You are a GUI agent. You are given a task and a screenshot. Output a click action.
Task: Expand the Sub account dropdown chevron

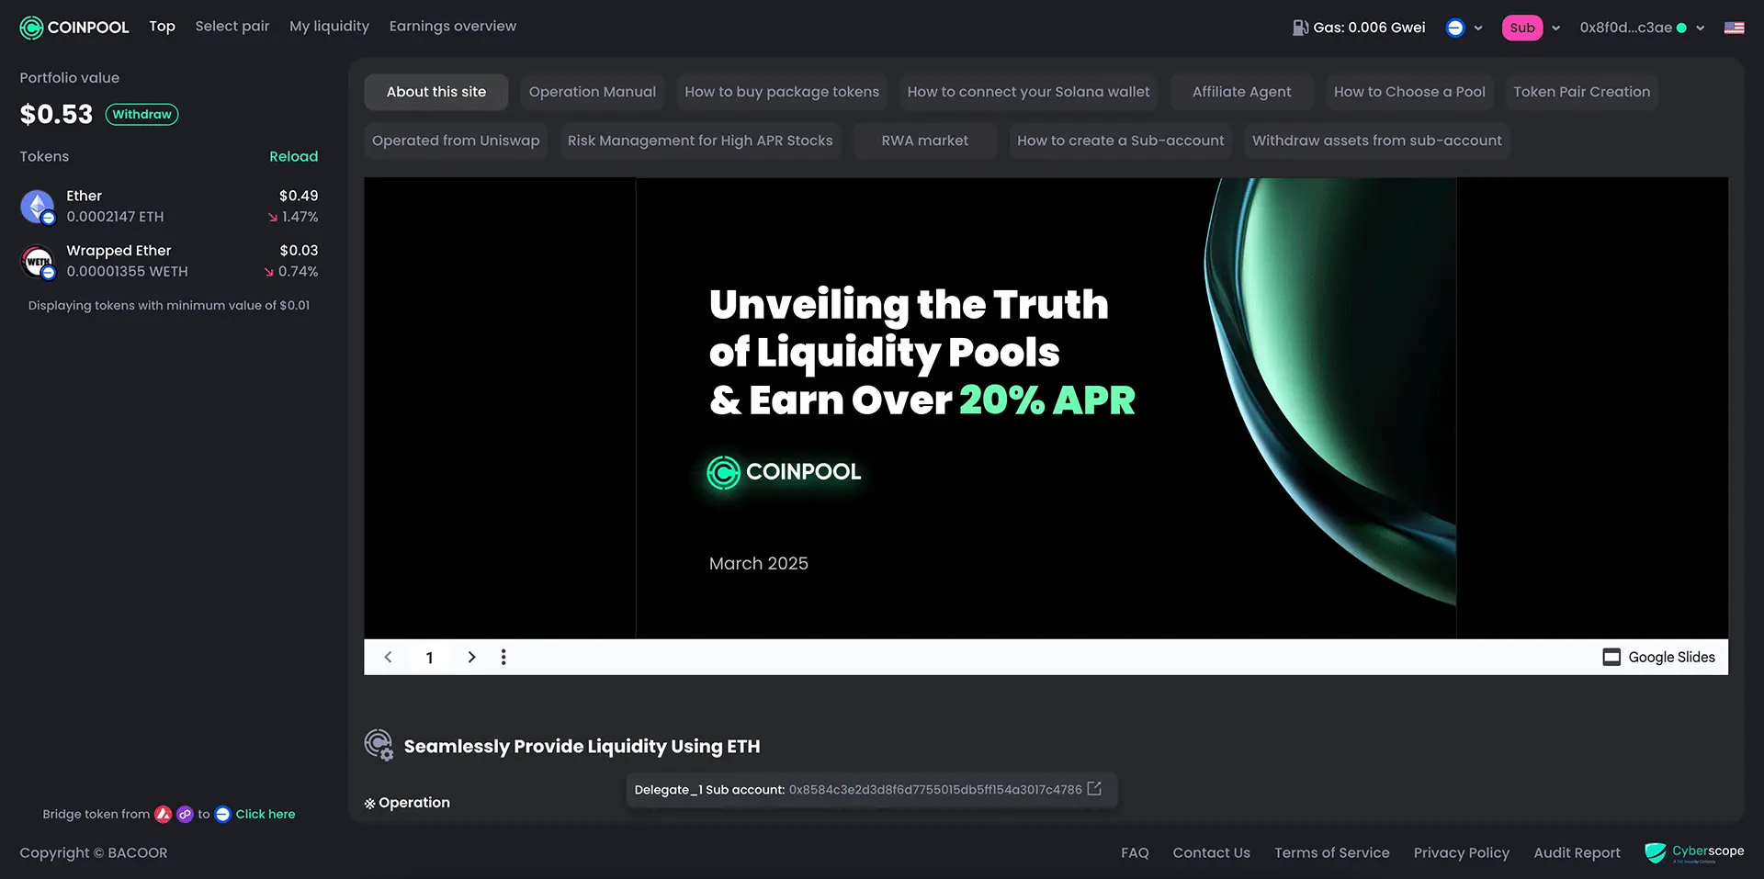tap(1555, 28)
